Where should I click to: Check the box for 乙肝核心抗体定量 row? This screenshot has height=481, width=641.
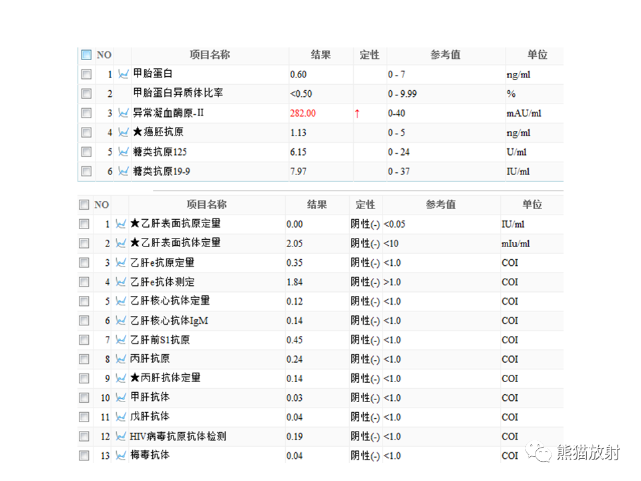click(84, 301)
